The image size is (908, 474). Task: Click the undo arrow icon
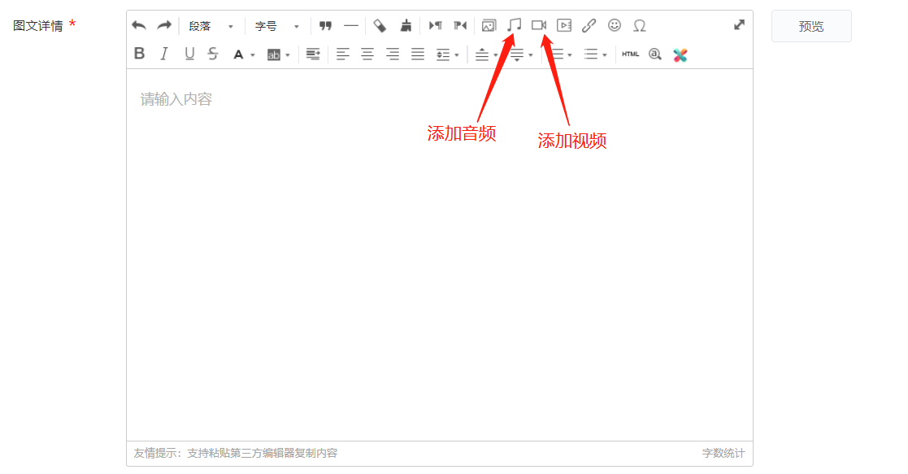pyautogui.click(x=139, y=26)
